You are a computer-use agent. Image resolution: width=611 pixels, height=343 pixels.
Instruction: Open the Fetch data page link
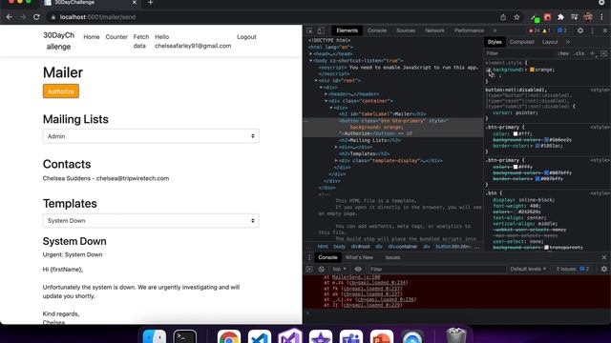tap(141, 41)
